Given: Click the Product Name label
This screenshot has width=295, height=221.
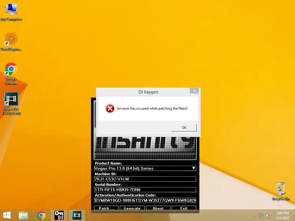Looking at the screenshot, I should pyautogui.click(x=108, y=163).
